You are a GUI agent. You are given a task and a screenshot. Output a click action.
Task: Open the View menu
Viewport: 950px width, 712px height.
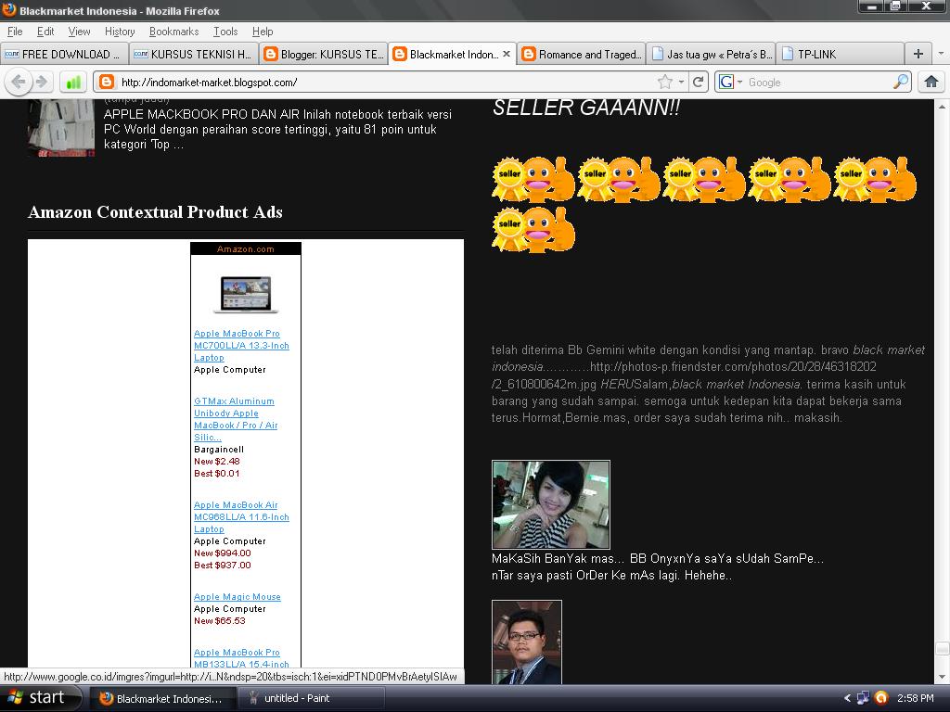tap(80, 32)
